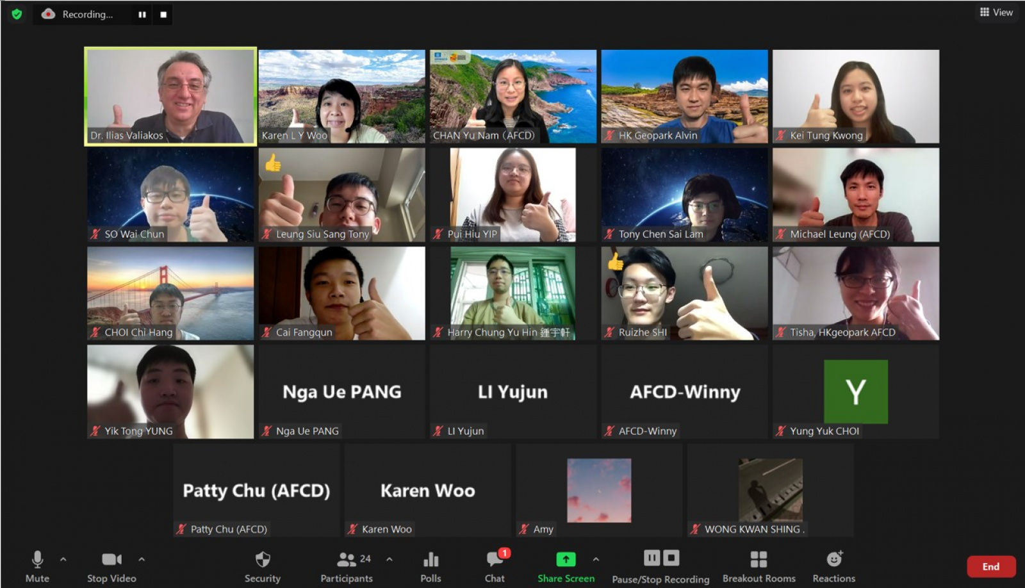Image resolution: width=1025 pixels, height=588 pixels.
Task: Open the Polls bar chart icon
Action: (x=431, y=560)
